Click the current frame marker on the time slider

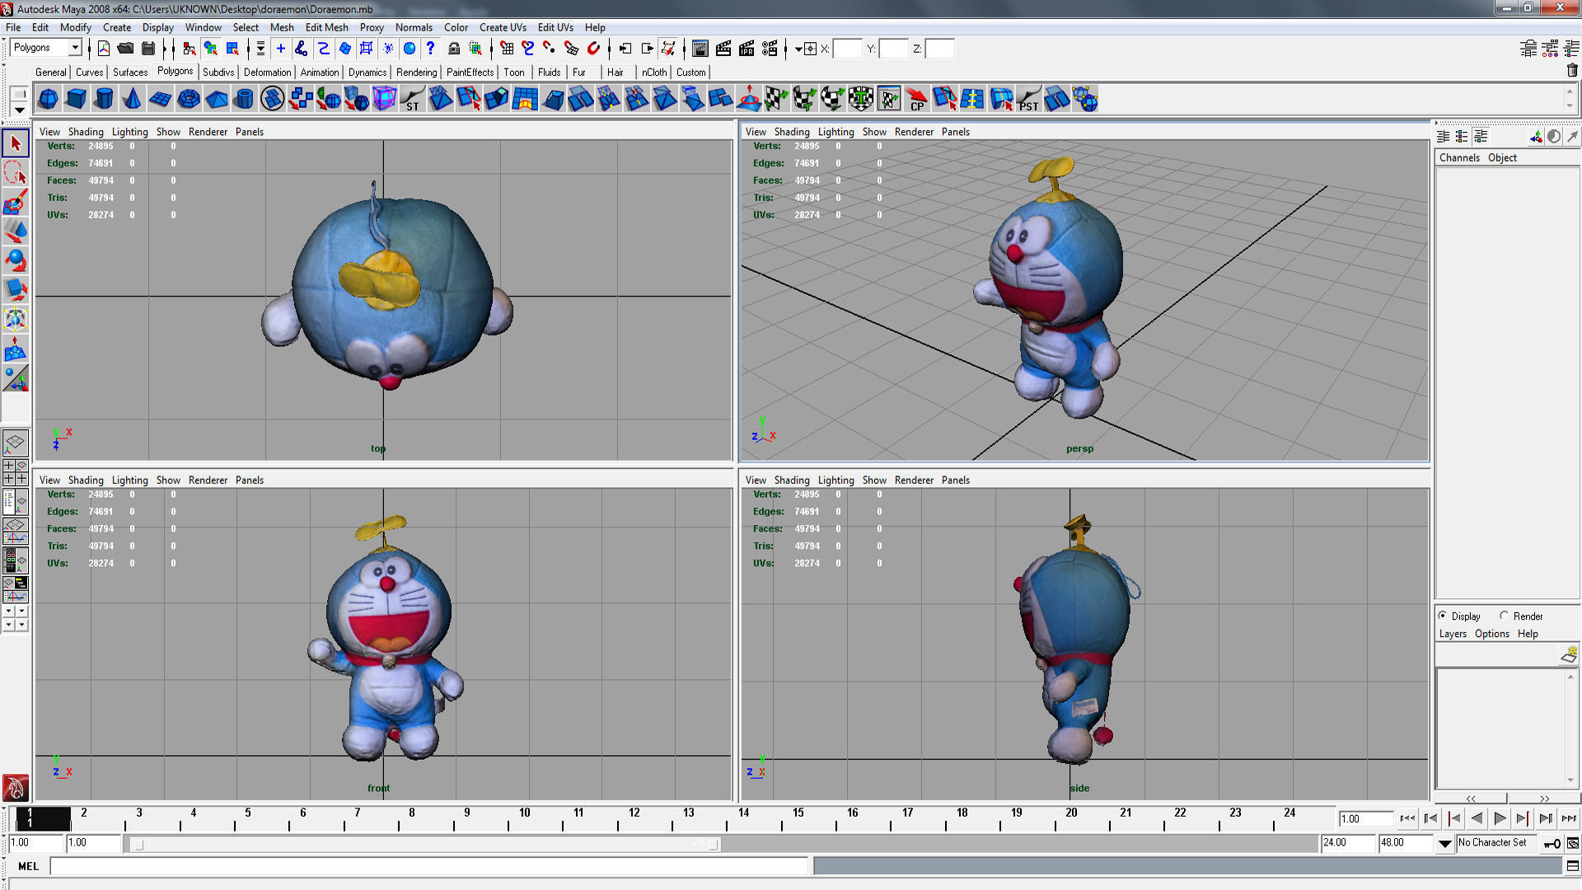coord(43,818)
